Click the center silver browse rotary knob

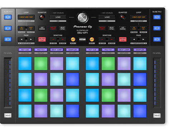(83, 17)
